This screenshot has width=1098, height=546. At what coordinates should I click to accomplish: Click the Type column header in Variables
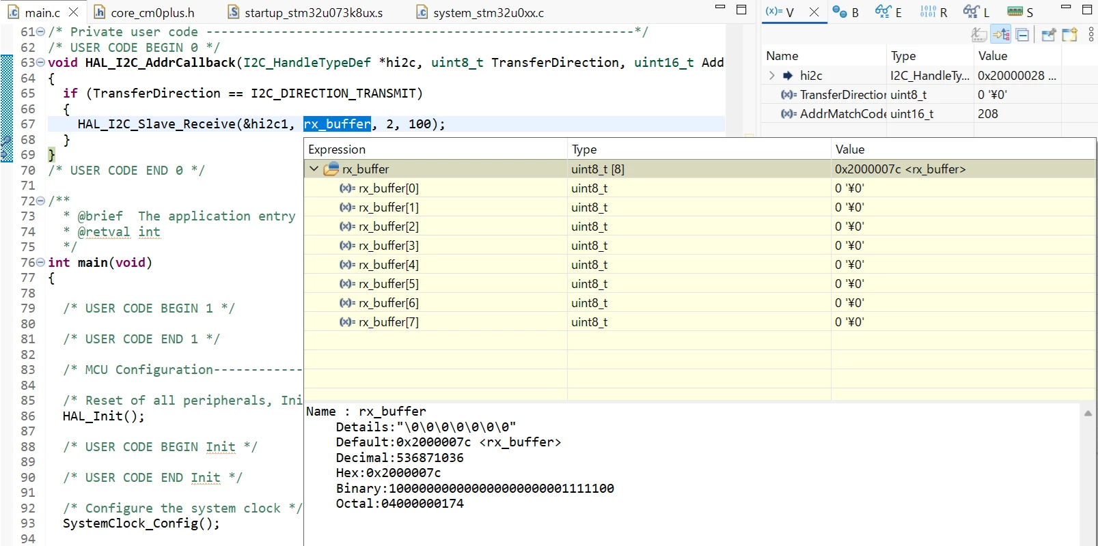click(x=929, y=56)
